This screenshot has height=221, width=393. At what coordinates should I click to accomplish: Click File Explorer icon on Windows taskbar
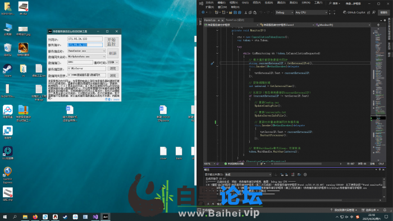[25, 217]
